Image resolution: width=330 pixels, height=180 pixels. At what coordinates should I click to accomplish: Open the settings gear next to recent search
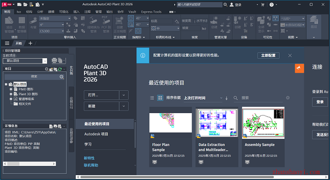288,98
